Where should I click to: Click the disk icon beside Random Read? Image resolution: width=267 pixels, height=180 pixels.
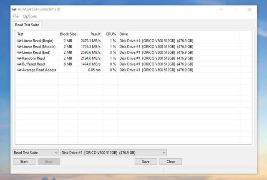[19, 58]
